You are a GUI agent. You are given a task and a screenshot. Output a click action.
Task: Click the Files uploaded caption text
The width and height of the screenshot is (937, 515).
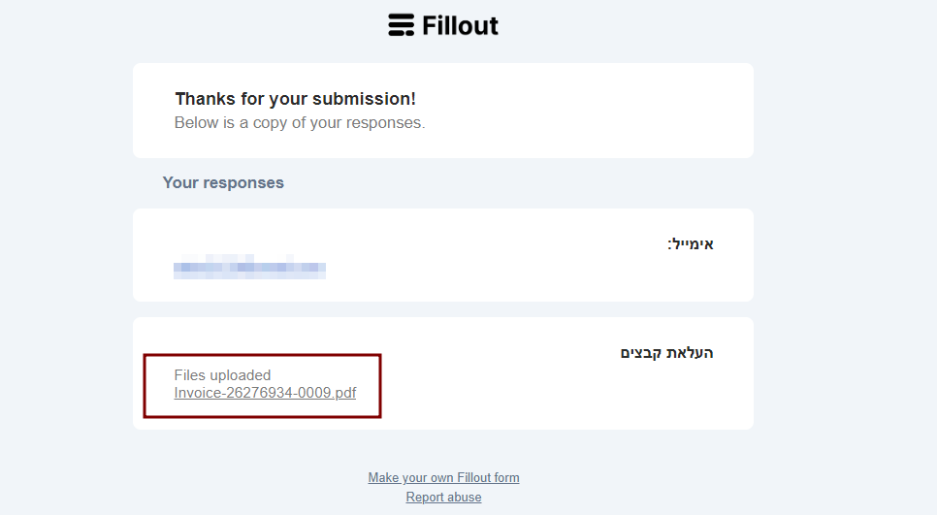click(x=222, y=375)
